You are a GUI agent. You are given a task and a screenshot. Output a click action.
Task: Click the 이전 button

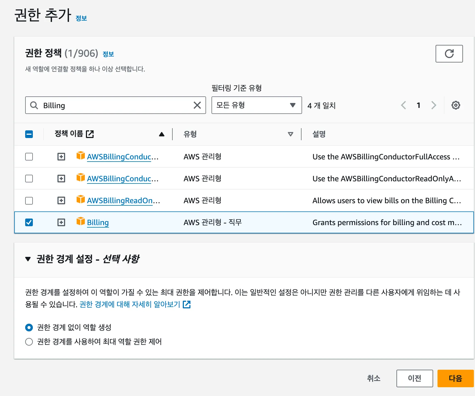415,378
